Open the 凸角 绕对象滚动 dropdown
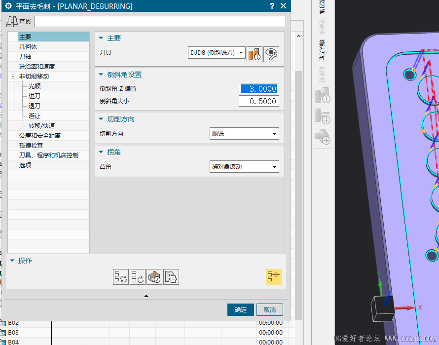The height and width of the screenshot is (345, 439). [x=244, y=167]
